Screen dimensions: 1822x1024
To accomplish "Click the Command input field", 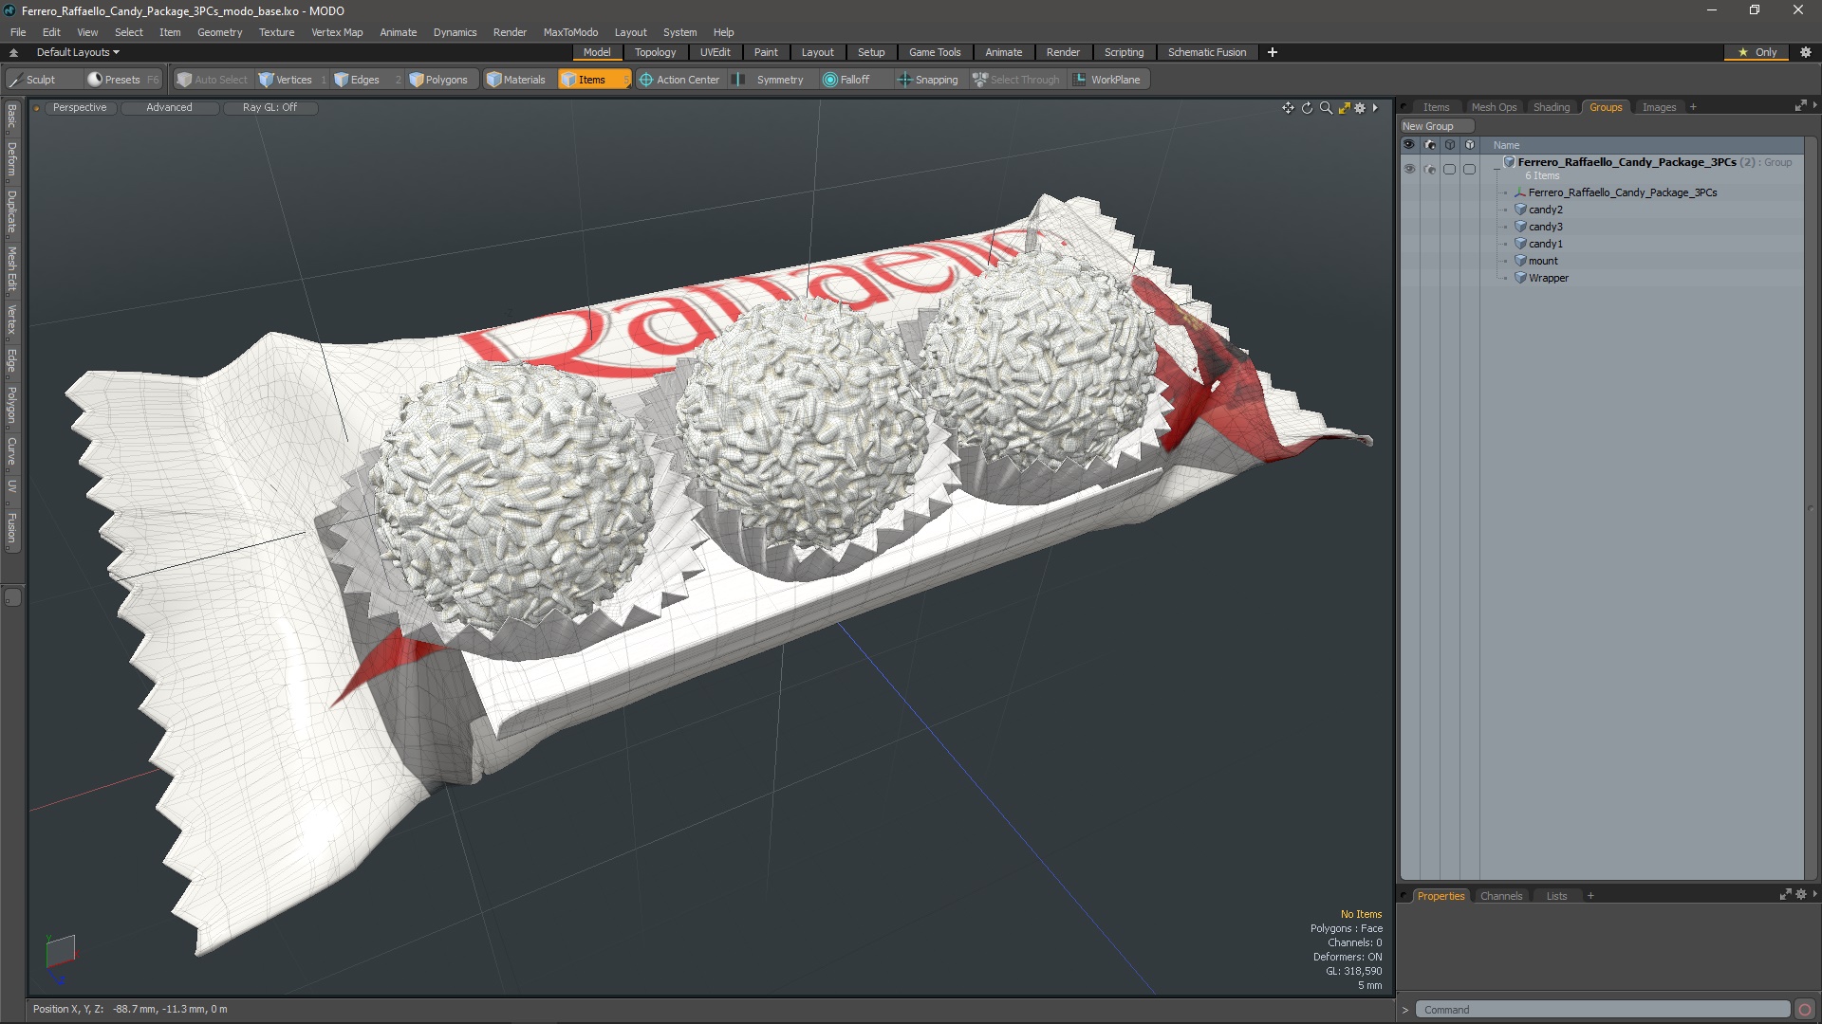I will (x=1602, y=1010).
